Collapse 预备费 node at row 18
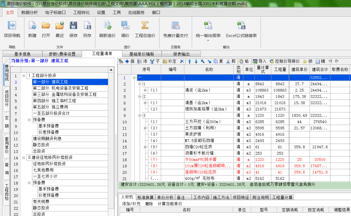Viewport: 351px width, 216px height. (x=29, y=183)
